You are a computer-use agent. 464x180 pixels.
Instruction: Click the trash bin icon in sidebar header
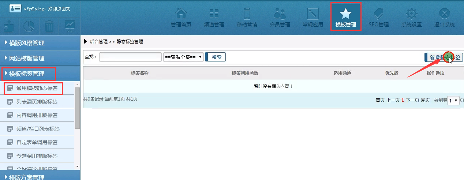[49, 26]
